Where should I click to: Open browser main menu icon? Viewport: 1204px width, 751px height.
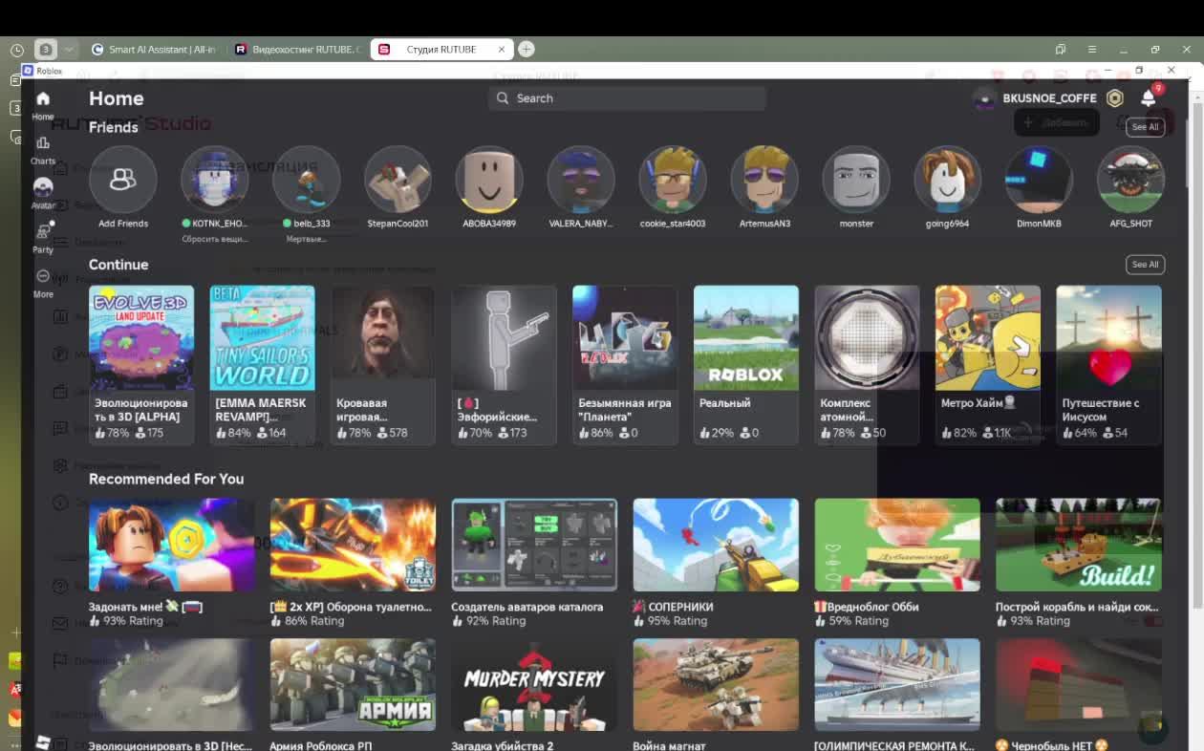1092,50
